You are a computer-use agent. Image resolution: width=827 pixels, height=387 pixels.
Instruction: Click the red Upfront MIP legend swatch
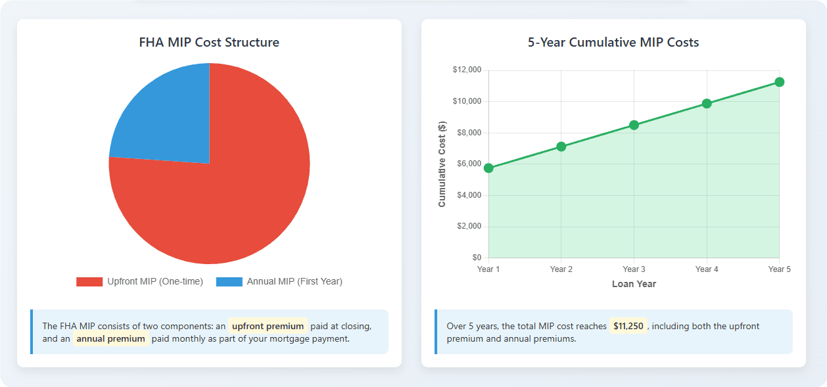pos(89,282)
